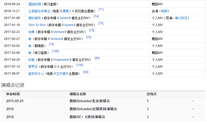Screen dimensions: 207x123
Task: Expand the 鹿晗Reloaded北京首唱会 row chevron
Action: pyautogui.click(x=193, y=101)
